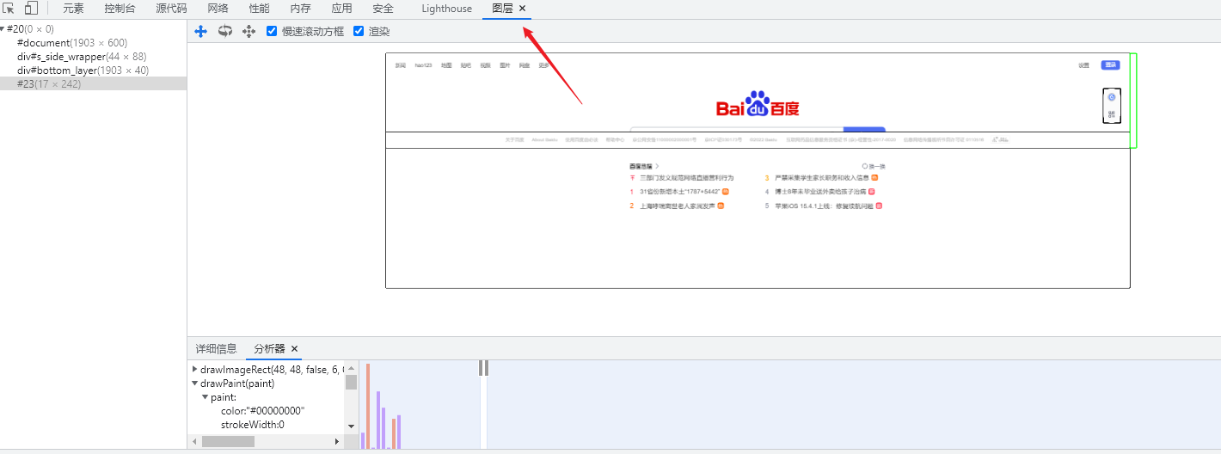1221x454 pixels.
Task: Click the horizontal scrollbar thumb
Action: (x=228, y=441)
